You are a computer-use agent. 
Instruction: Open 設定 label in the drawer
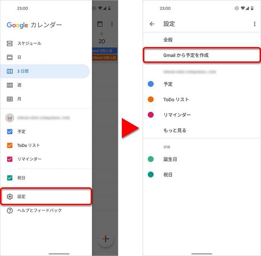point(21,196)
